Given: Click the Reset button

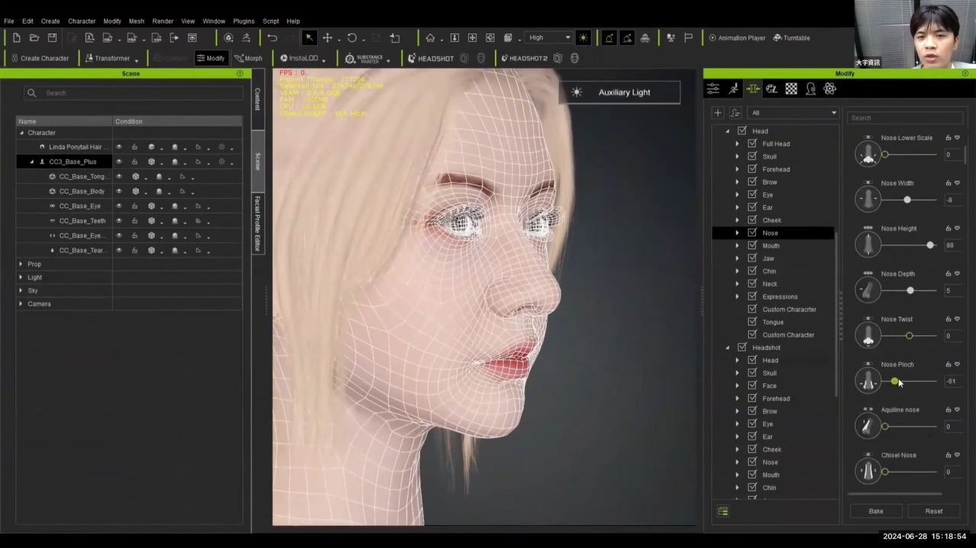Looking at the screenshot, I should click(933, 511).
